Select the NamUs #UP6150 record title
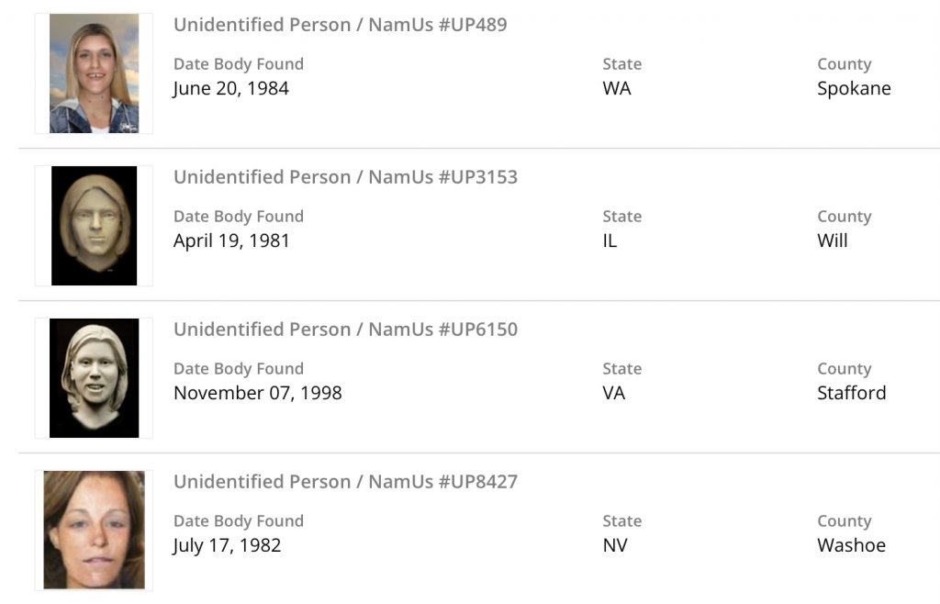 pos(345,330)
